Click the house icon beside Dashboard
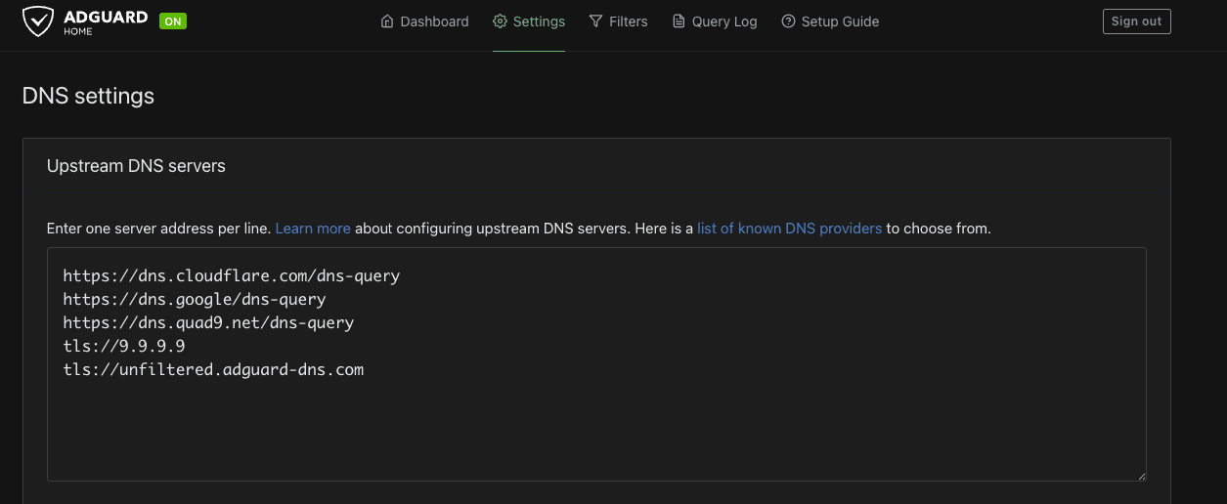Screen dimensions: 1227x504 coord(387,21)
